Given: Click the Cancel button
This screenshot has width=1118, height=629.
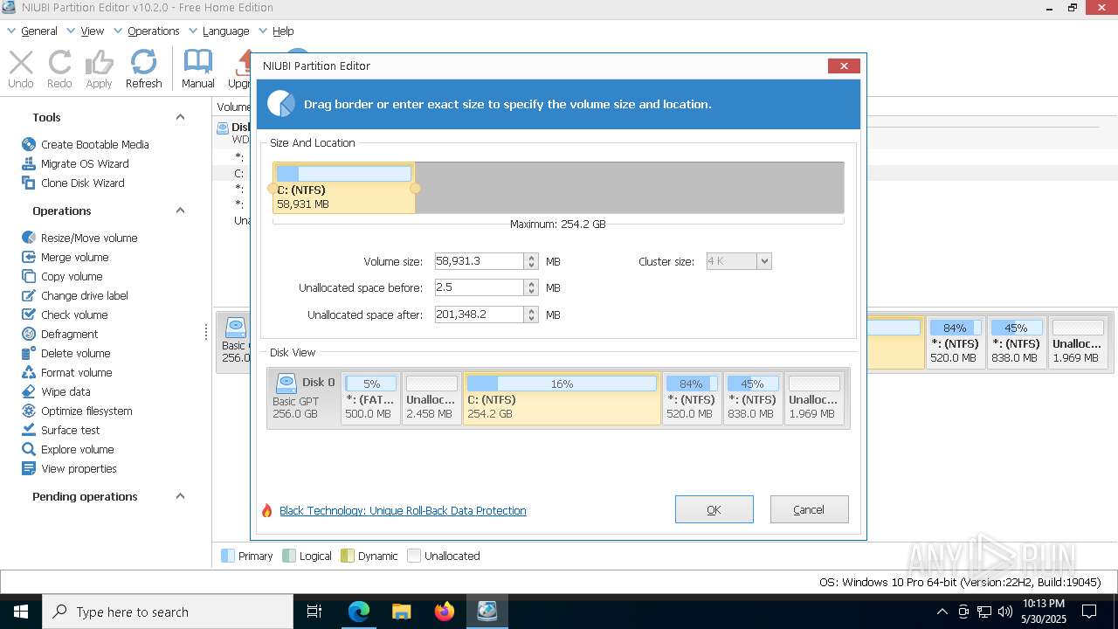Looking at the screenshot, I should point(809,509).
